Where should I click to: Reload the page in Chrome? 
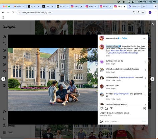[x=13, y=12]
